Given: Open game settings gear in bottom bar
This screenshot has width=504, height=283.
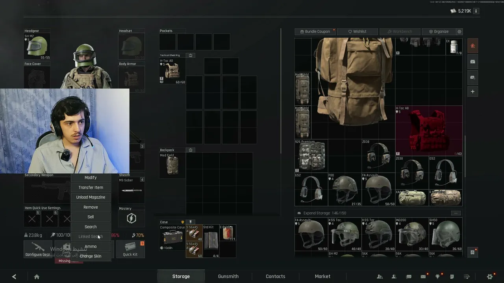Looking at the screenshot, I should click(x=490, y=277).
